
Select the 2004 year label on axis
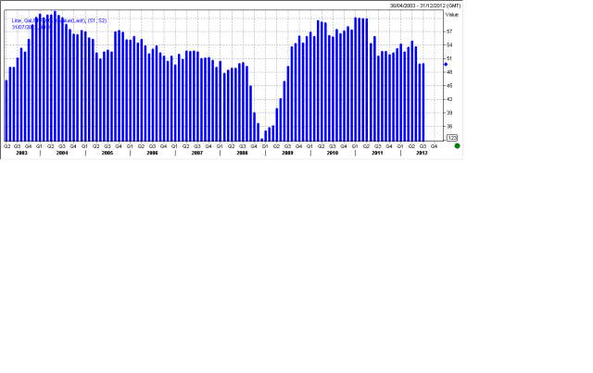pyautogui.click(x=62, y=153)
